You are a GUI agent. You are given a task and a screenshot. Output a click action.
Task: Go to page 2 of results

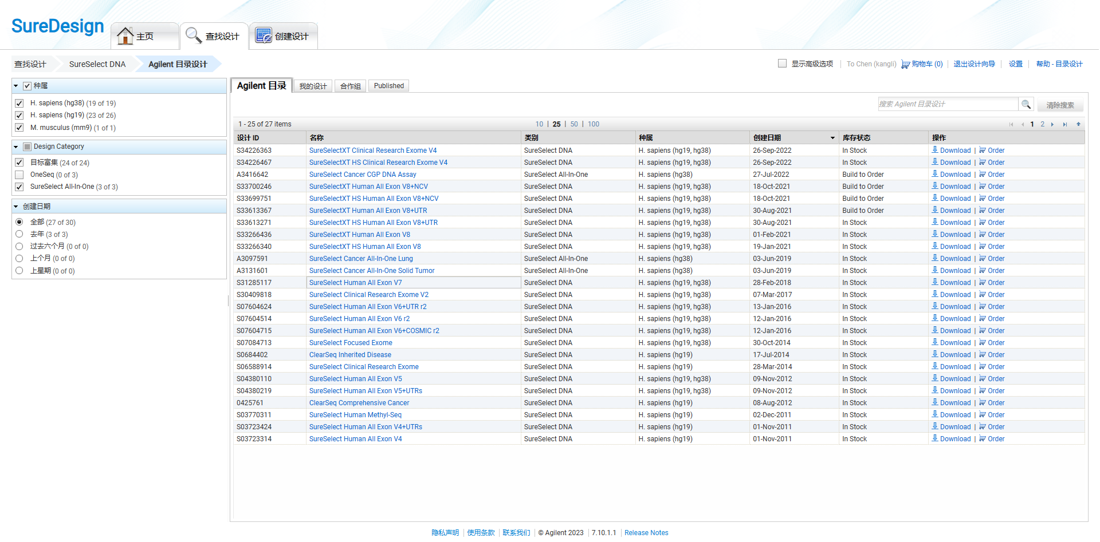(1042, 124)
